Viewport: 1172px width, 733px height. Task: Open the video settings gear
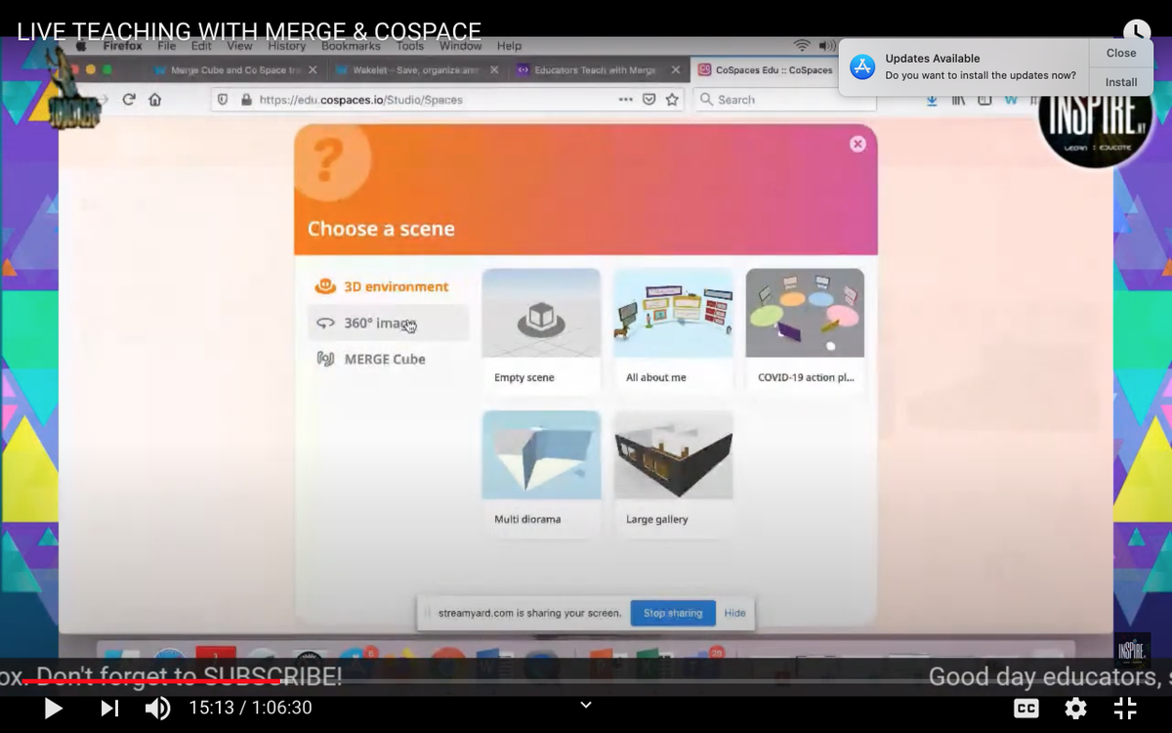[1075, 709]
